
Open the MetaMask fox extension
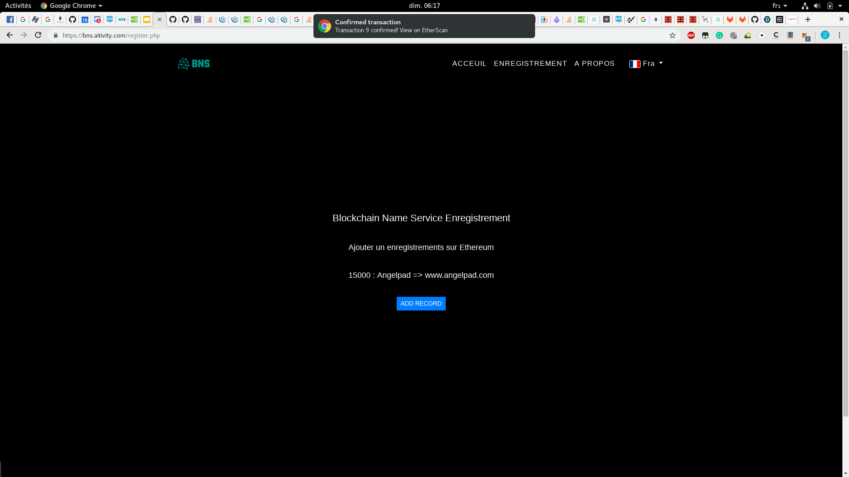click(x=805, y=36)
